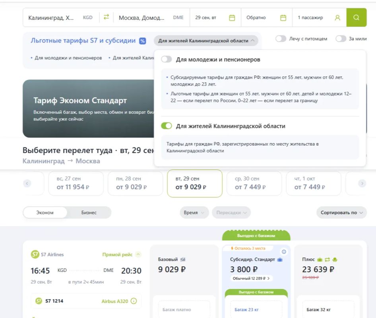Toggle За мили switch
This screenshot has height=318, width=376.
(341, 39)
